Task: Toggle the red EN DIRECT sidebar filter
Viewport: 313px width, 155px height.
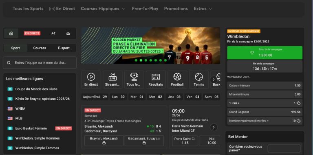Action: click(x=32, y=33)
